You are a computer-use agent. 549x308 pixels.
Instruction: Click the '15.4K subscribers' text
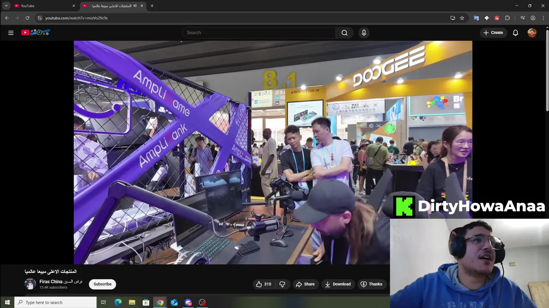tap(53, 287)
